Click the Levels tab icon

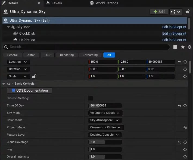pos(48,3)
